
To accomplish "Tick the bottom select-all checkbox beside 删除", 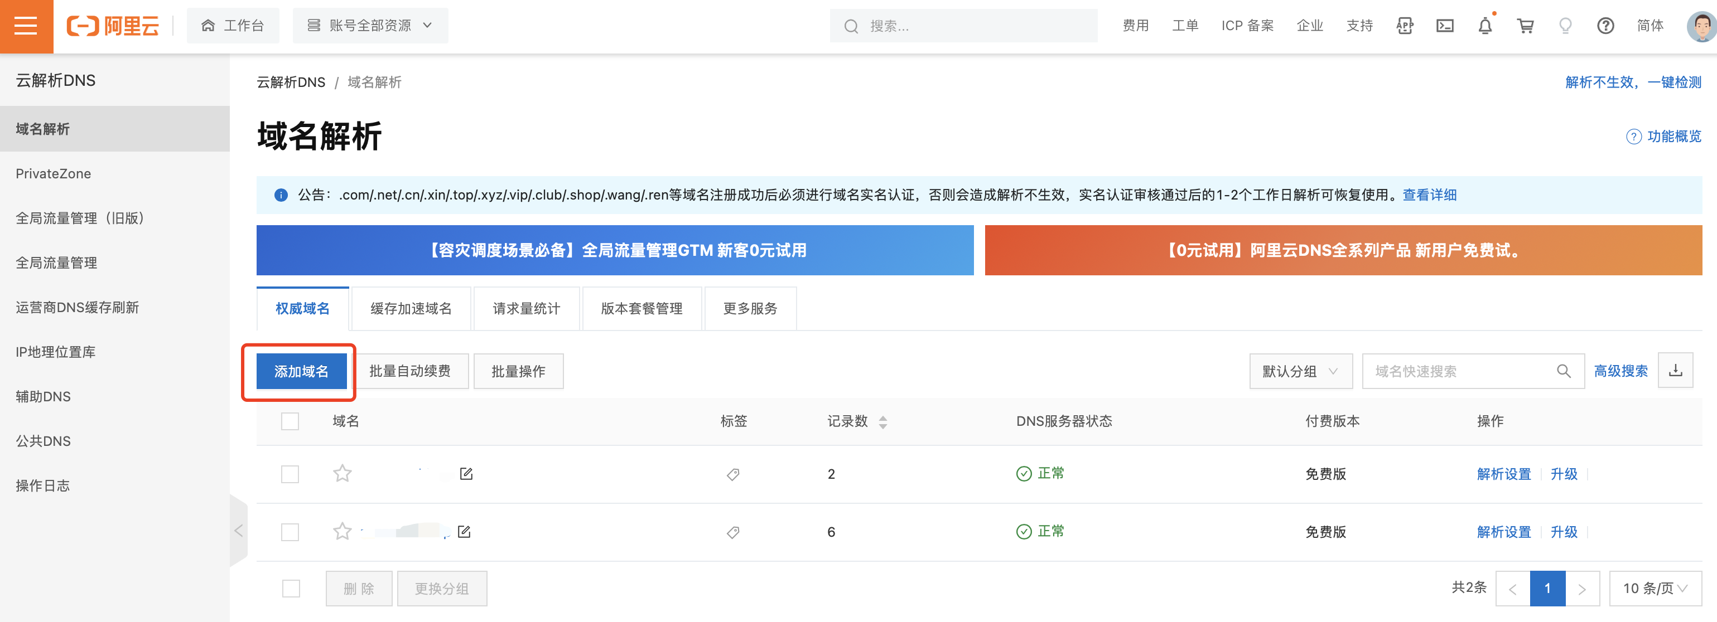I will [x=291, y=589].
